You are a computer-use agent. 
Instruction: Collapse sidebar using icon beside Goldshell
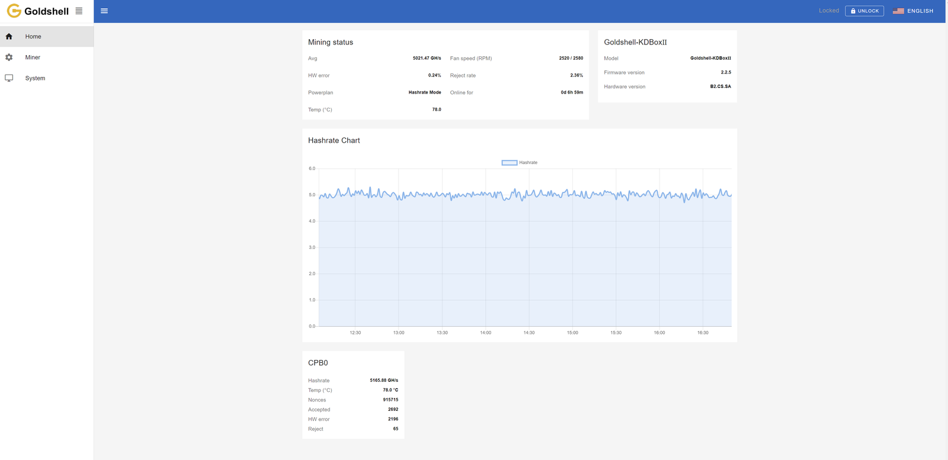[79, 11]
